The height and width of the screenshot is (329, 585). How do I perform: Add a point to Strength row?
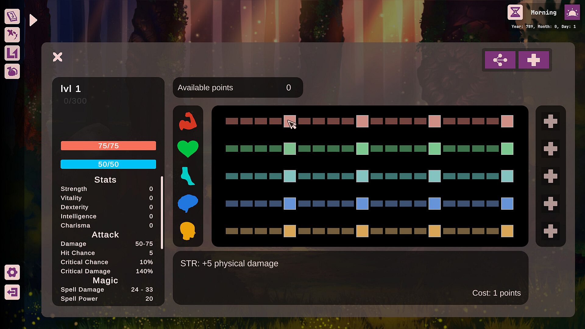(550, 121)
